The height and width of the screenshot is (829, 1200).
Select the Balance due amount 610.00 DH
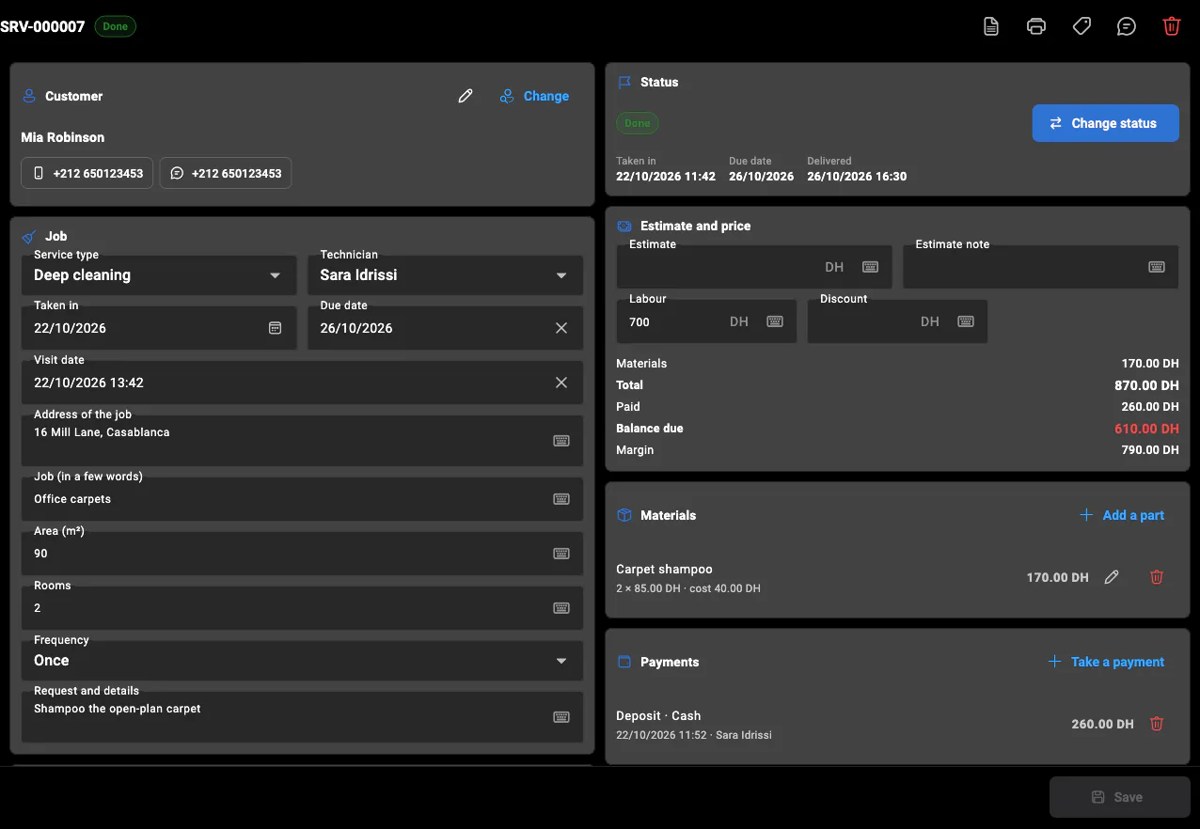click(1145, 429)
